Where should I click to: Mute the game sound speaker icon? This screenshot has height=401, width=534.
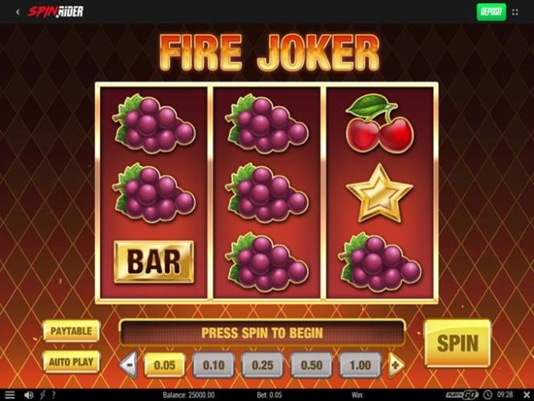[29, 395]
